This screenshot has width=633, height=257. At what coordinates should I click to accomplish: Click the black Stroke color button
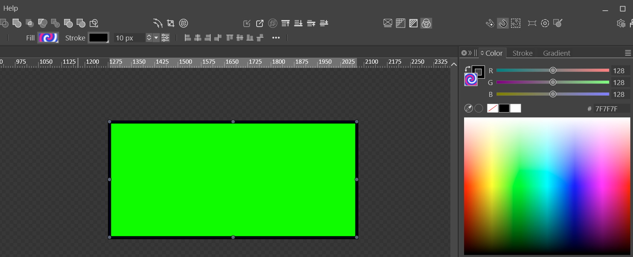pos(98,38)
